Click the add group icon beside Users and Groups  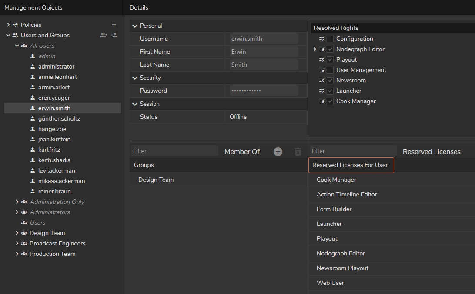(103, 35)
